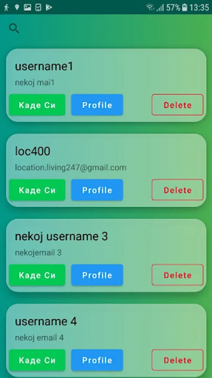Open Profile of loc400
The height and width of the screenshot is (378, 212).
tap(97, 190)
